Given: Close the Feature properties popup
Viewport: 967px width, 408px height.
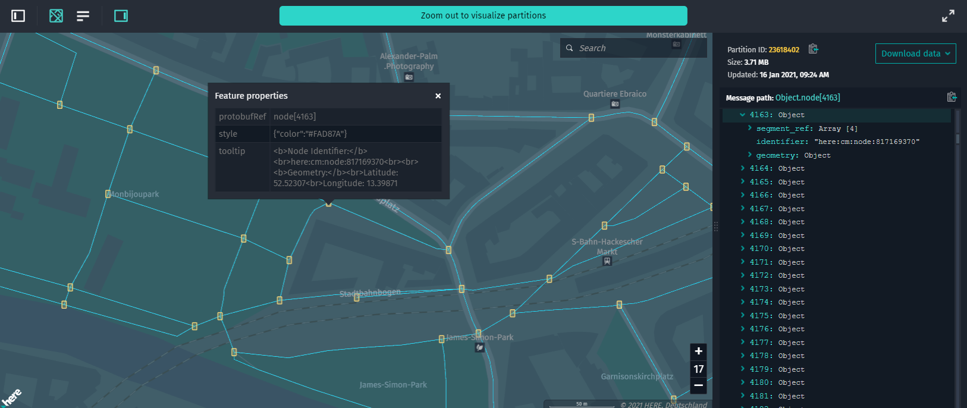Looking at the screenshot, I should [x=438, y=96].
